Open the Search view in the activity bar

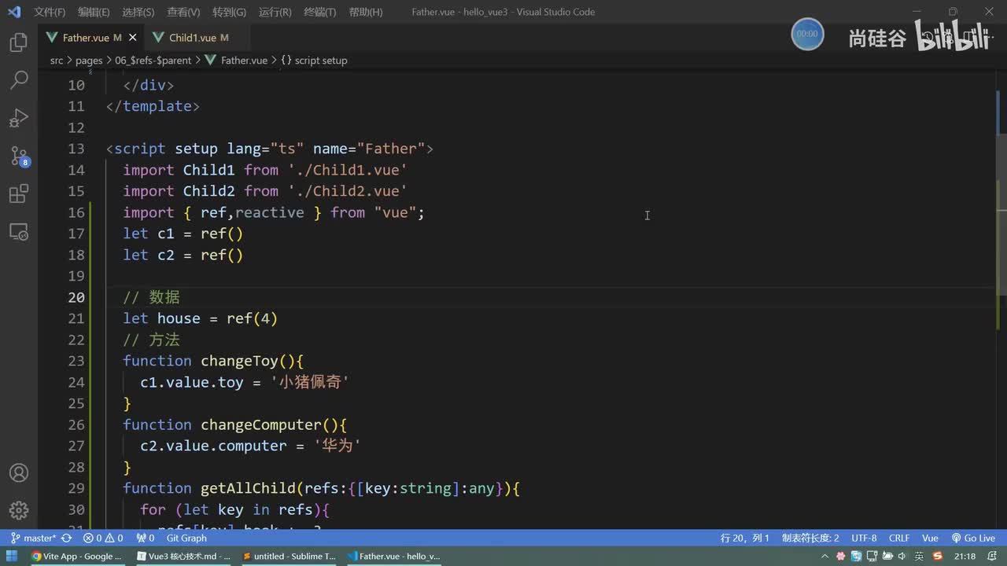tap(19, 79)
